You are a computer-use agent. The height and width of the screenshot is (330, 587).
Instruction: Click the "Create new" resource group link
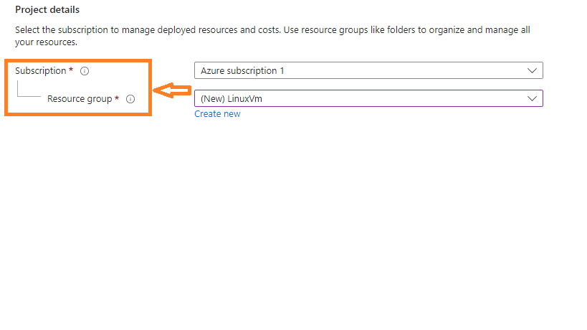[x=217, y=114]
